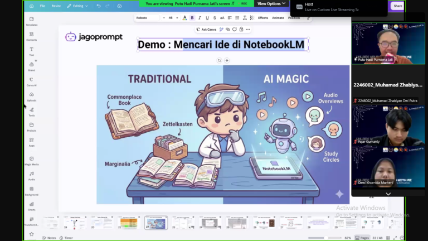This screenshot has width=428, height=241.
Task: Click Ask Canva on floating toolbar
Action: click(x=206, y=30)
